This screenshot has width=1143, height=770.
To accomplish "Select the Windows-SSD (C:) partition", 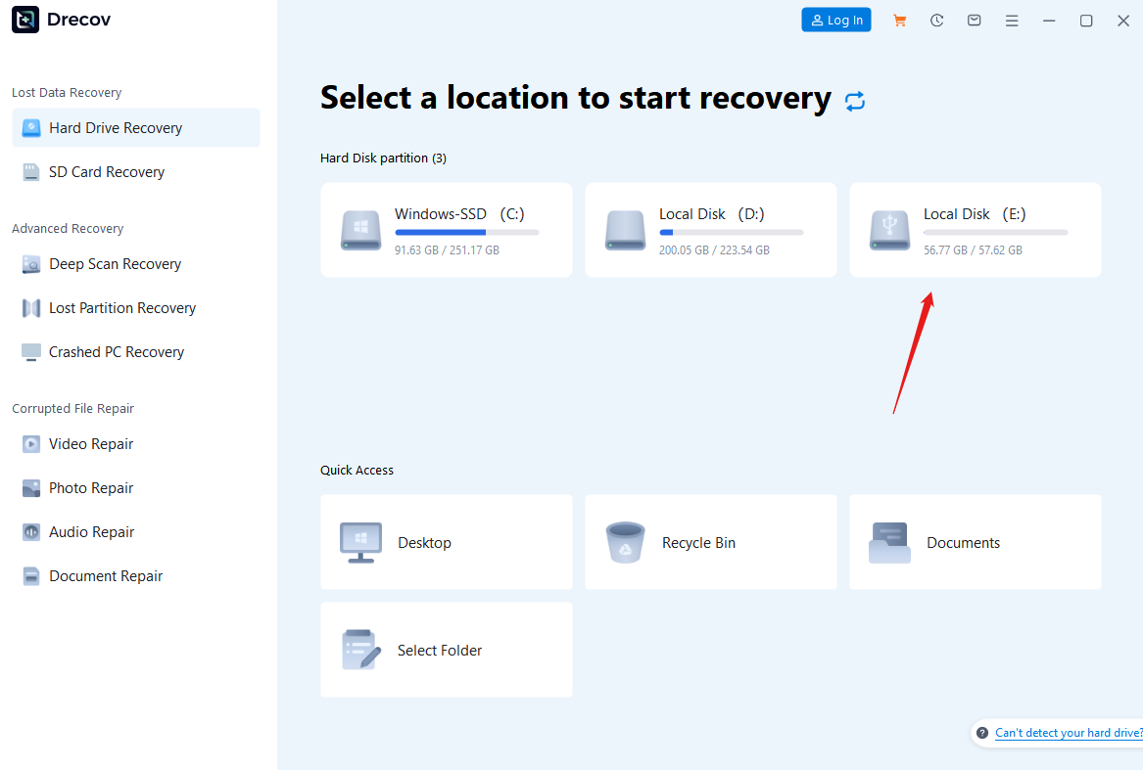I will coord(446,230).
